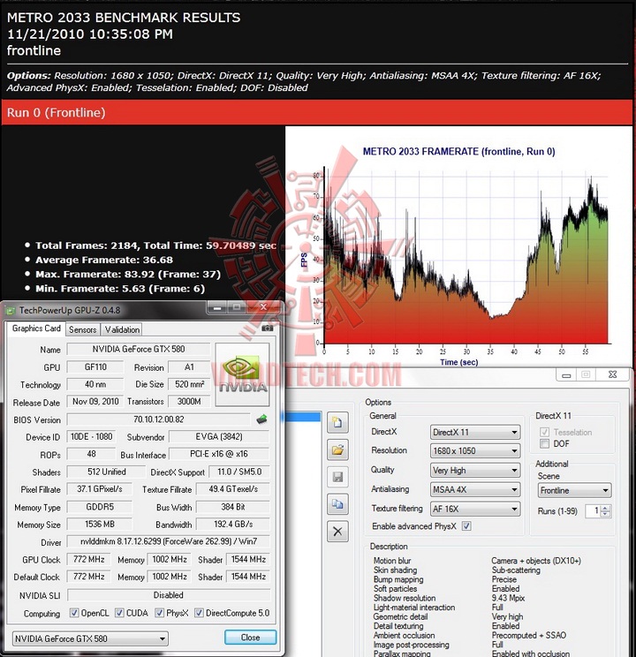Decrease Runs count with down arrow
Viewport: 636px width, 657px height.
(x=605, y=514)
